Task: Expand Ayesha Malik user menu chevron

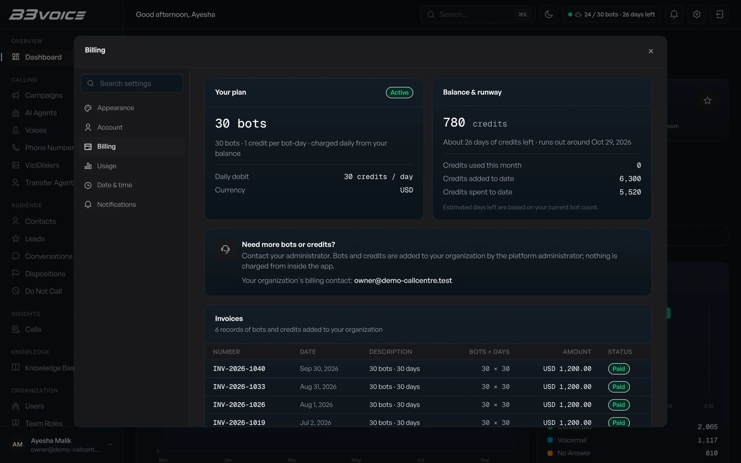Action: 110,445
